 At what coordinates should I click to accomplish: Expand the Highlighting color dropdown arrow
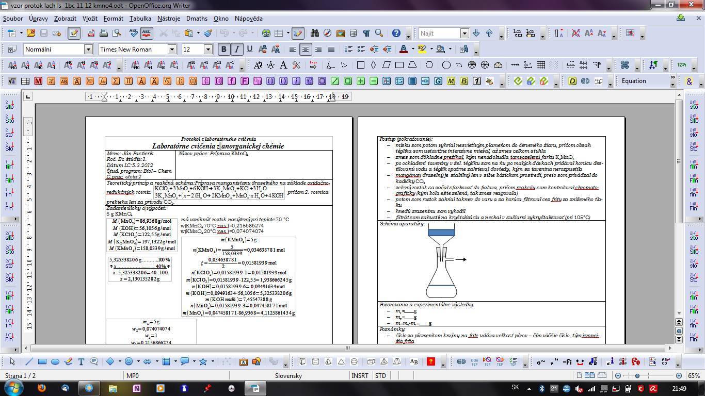click(431, 49)
